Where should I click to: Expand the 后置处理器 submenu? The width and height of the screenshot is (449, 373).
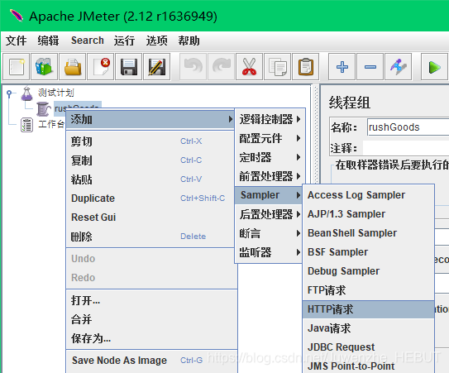pos(269,214)
